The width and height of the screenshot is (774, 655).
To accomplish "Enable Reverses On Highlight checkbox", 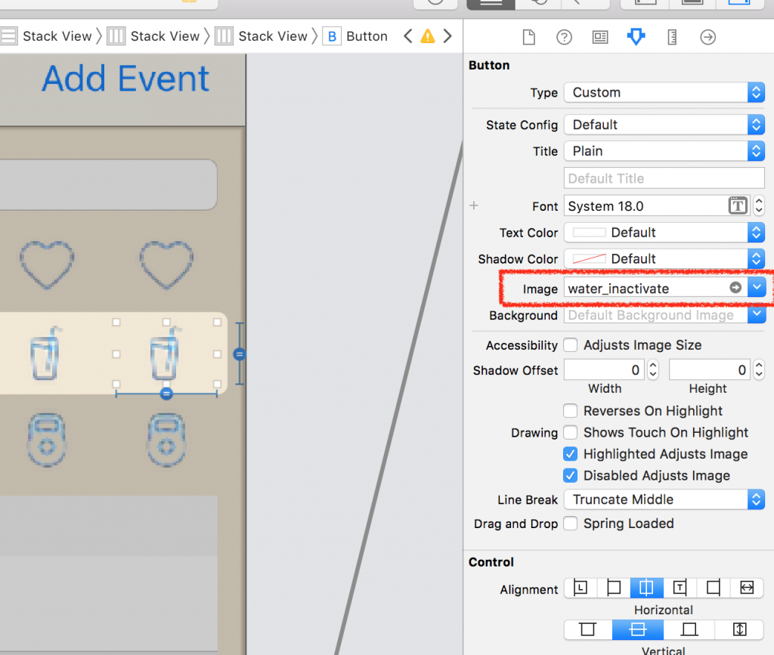I will click(570, 411).
